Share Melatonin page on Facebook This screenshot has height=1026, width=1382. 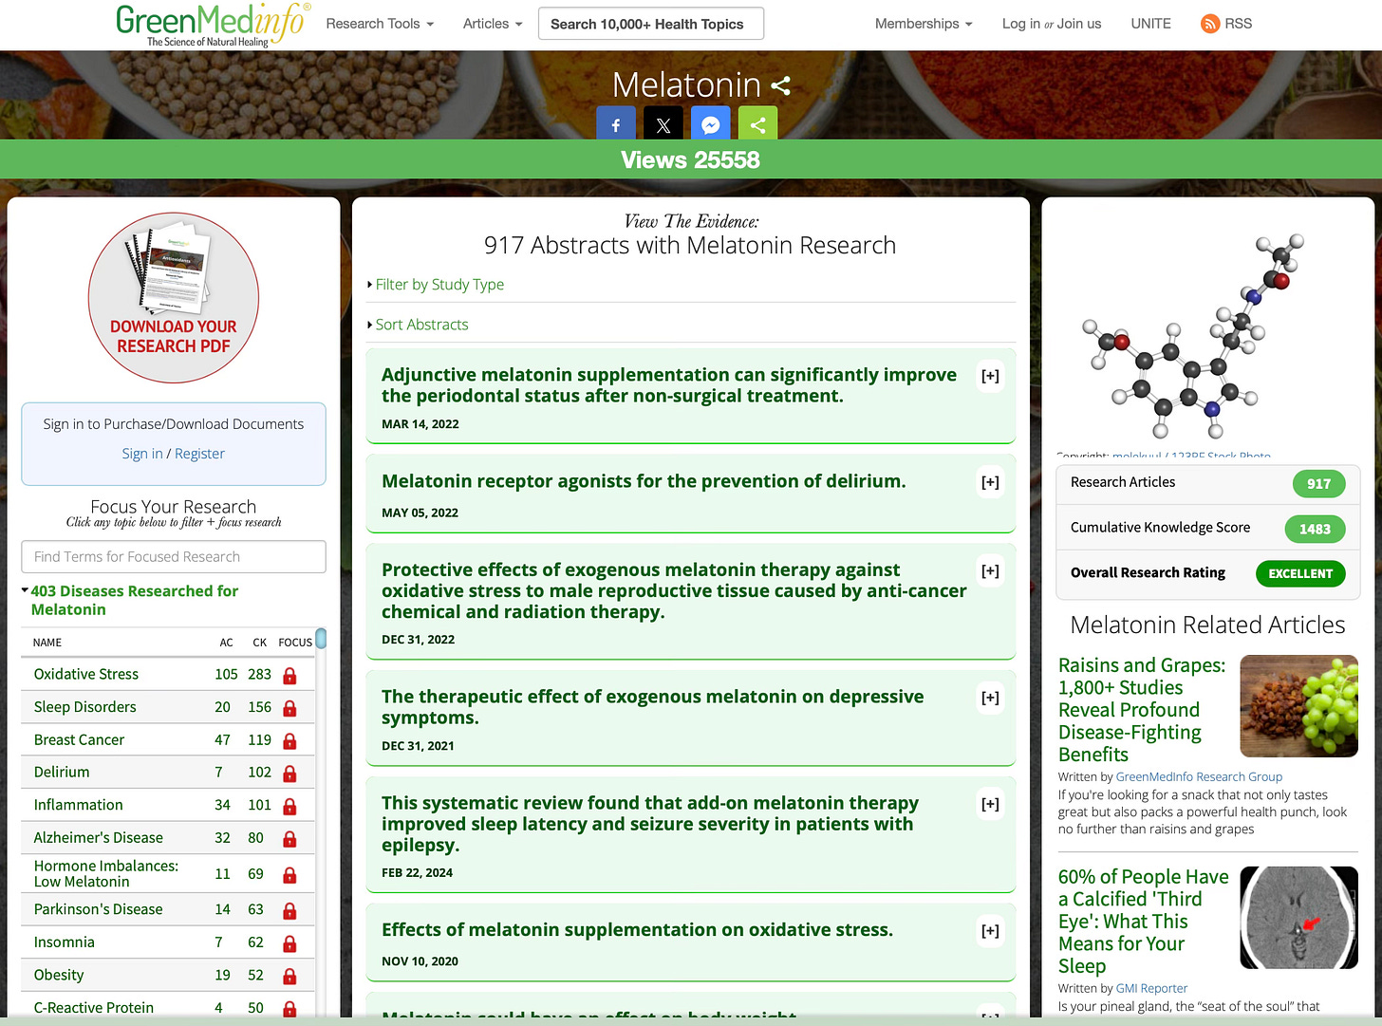coord(616,124)
